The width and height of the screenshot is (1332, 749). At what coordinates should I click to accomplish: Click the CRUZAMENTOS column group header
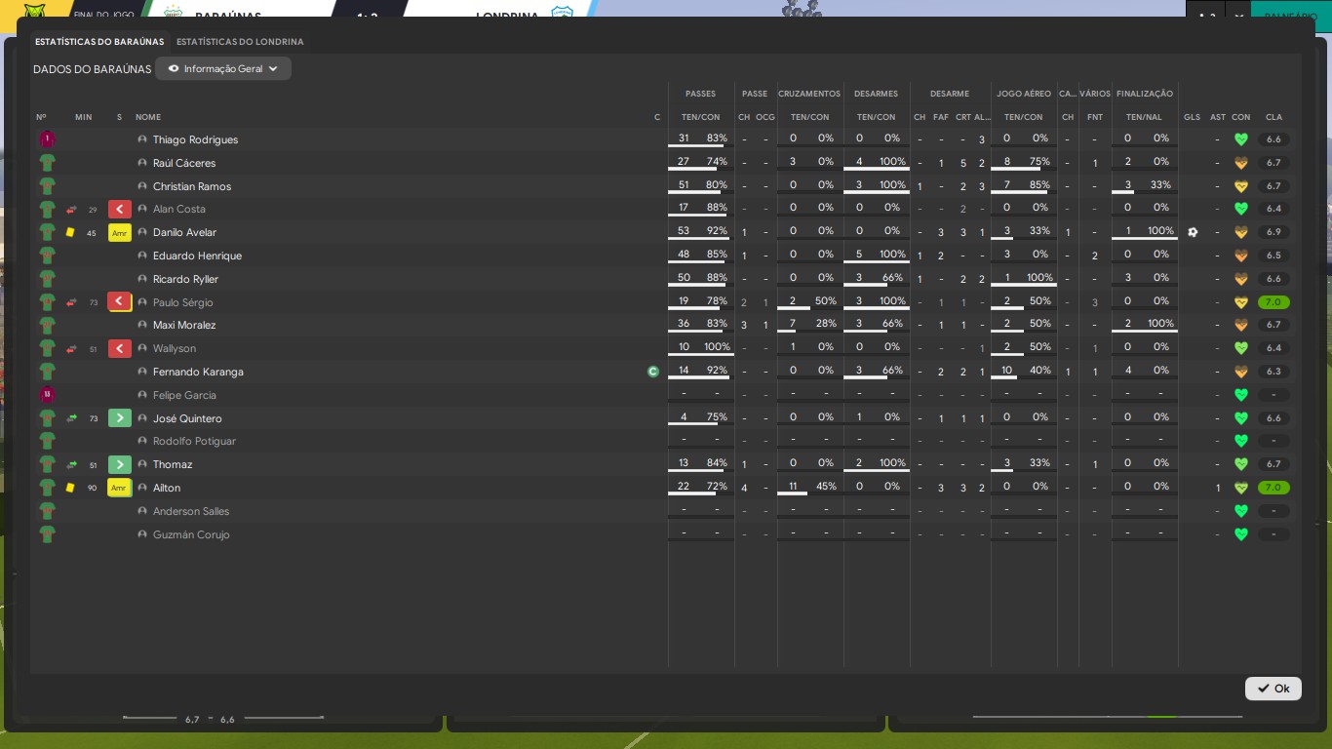[809, 94]
